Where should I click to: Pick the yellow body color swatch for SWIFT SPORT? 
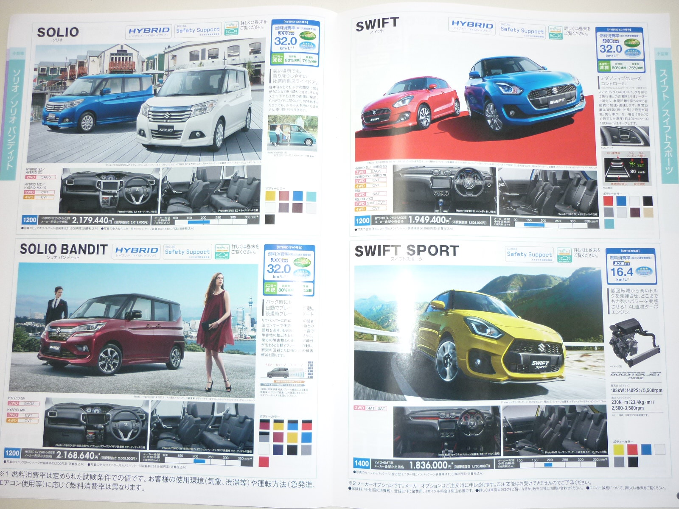(618, 449)
